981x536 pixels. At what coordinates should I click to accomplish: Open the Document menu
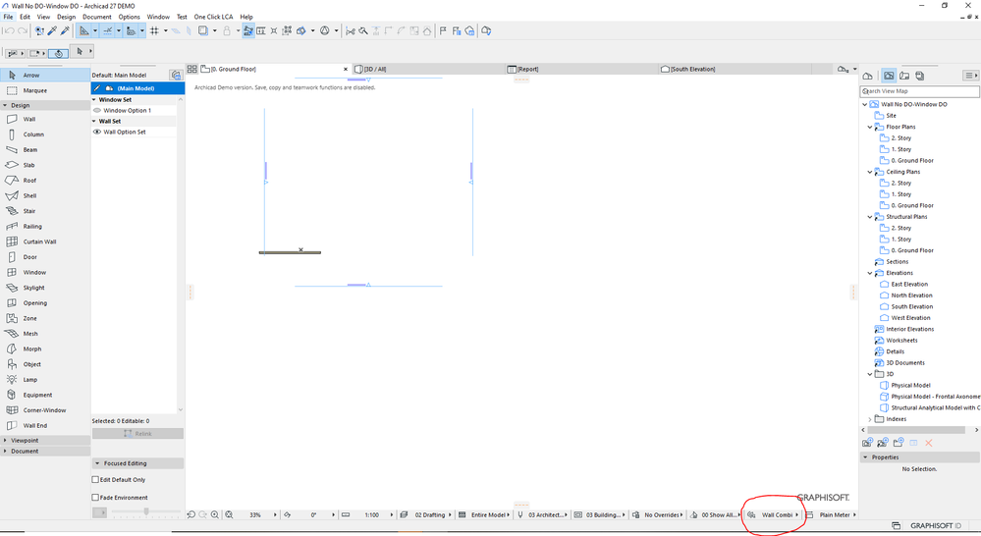97,17
